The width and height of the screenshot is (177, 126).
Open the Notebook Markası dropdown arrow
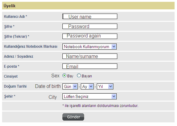coord(114,47)
